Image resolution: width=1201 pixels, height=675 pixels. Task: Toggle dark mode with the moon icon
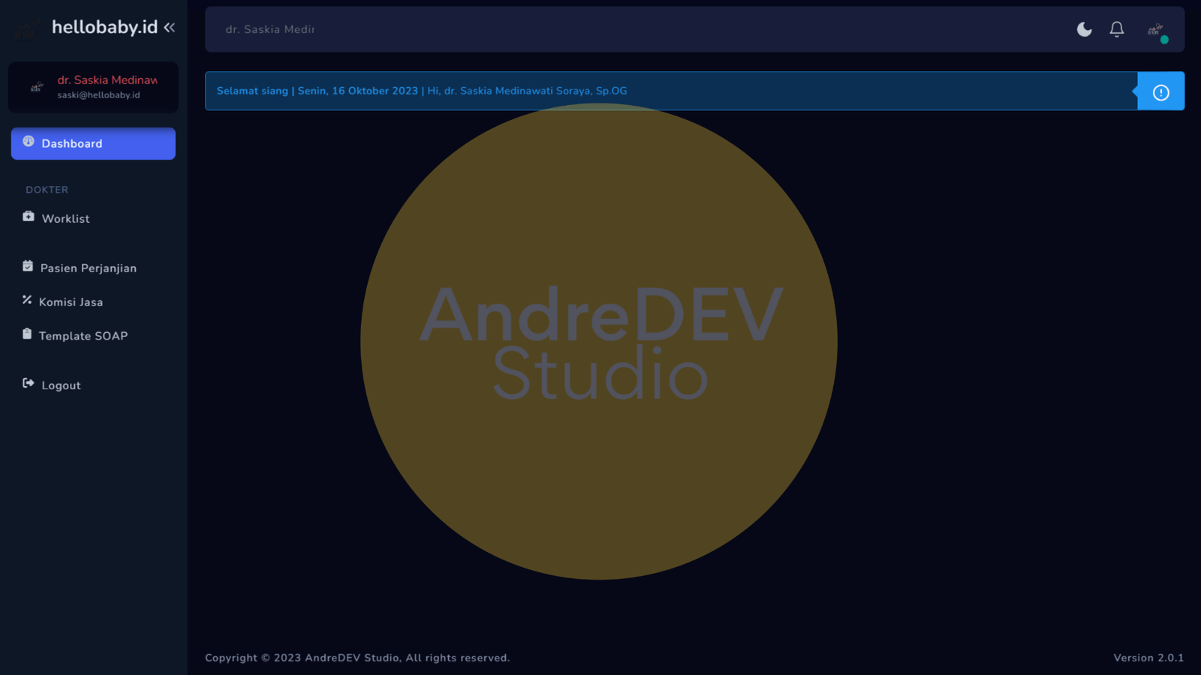[x=1084, y=29]
